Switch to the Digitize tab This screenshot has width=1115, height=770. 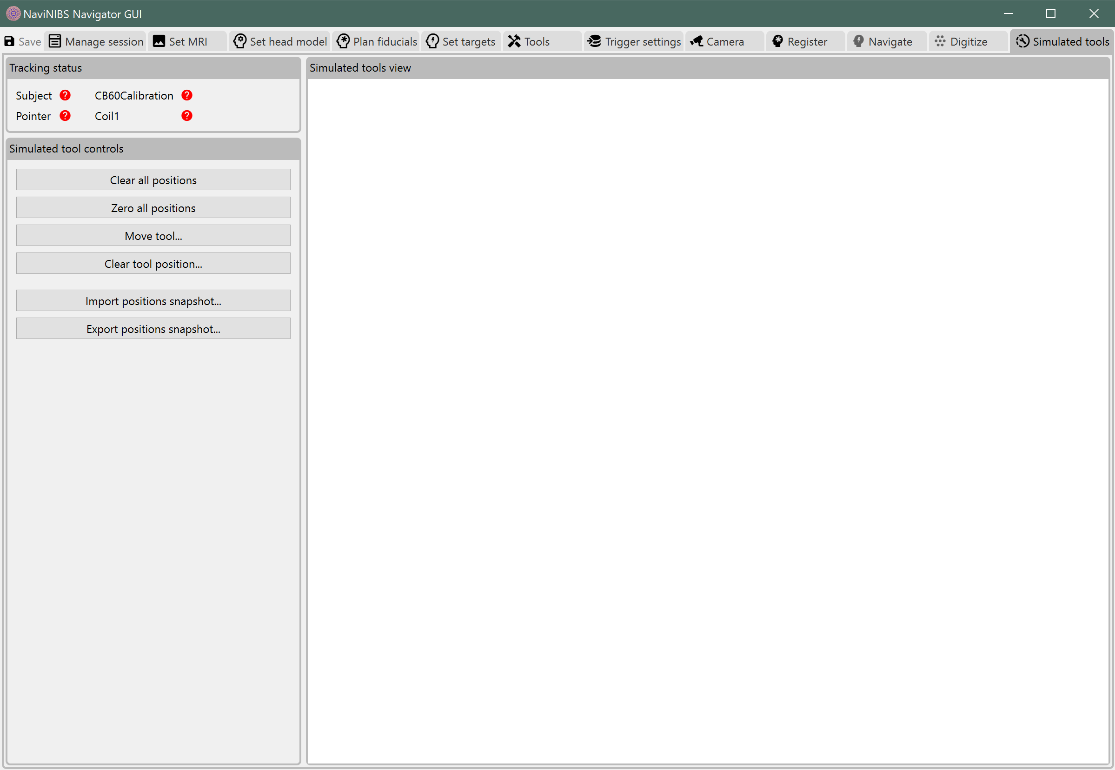pyautogui.click(x=969, y=41)
